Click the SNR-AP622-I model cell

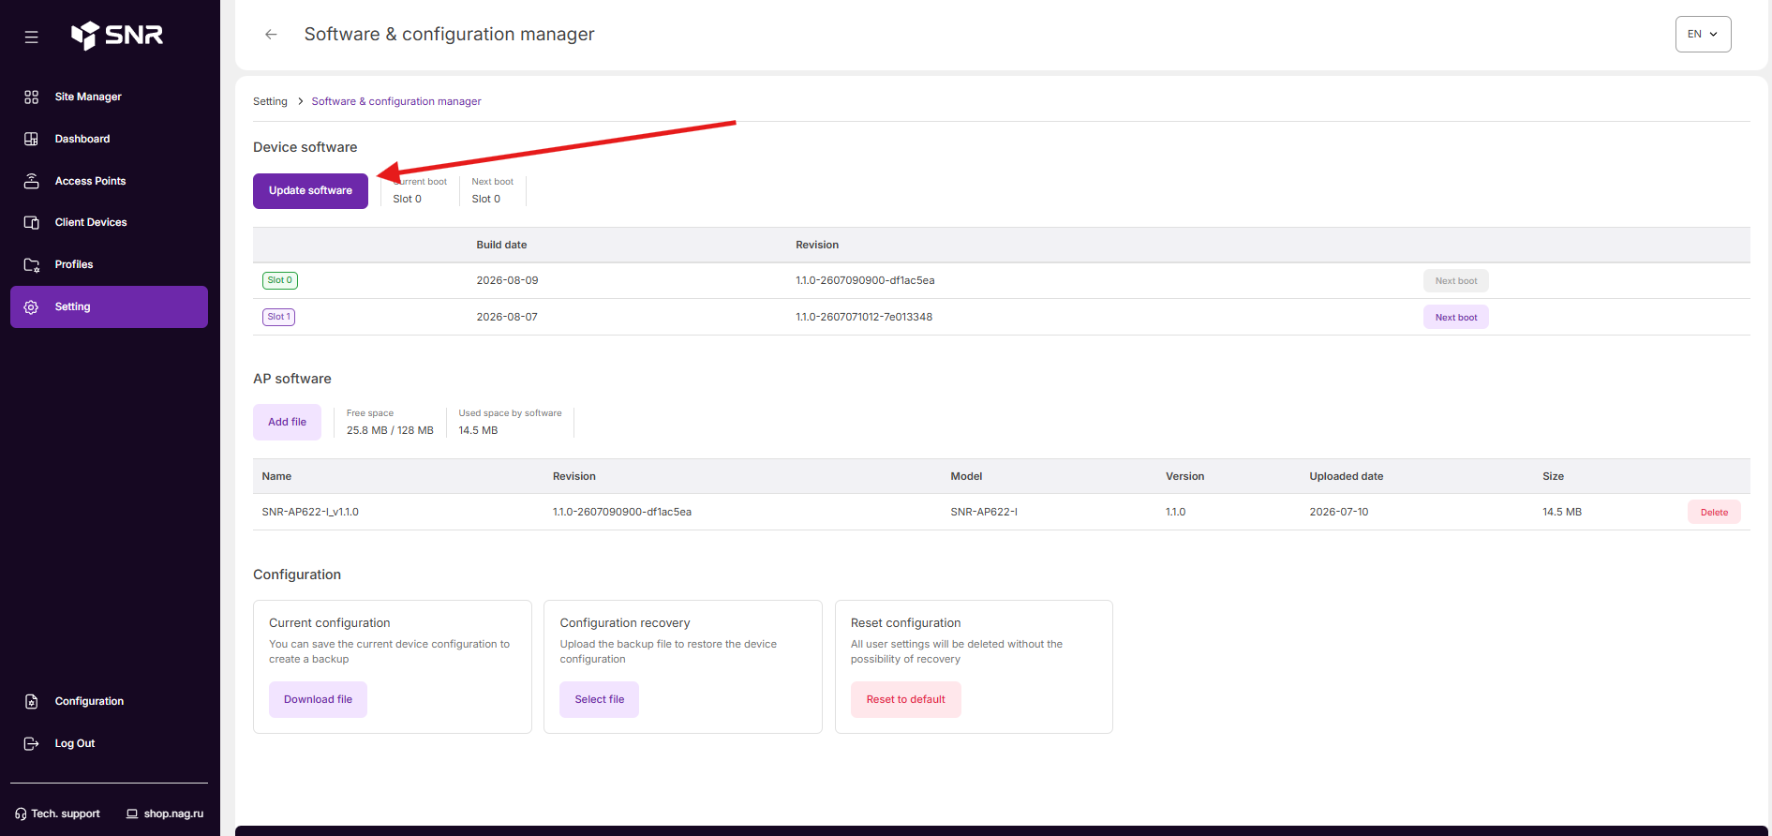[984, 512]
